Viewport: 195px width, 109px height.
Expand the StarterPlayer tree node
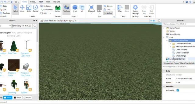(164, 28)
